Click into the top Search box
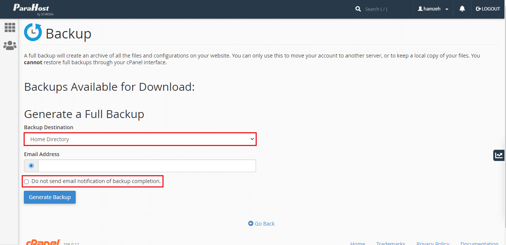 click(385, 9)
